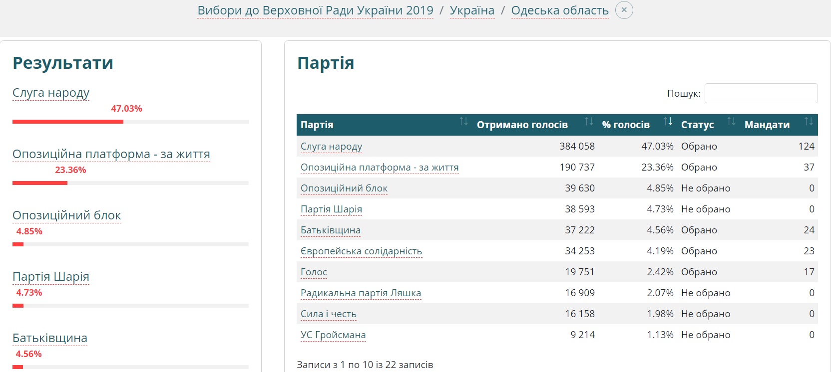Open УС Гройсмана party row link

click(x=333, y=335)
